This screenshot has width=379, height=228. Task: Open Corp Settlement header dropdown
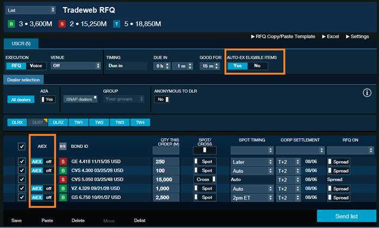(300, 150)
